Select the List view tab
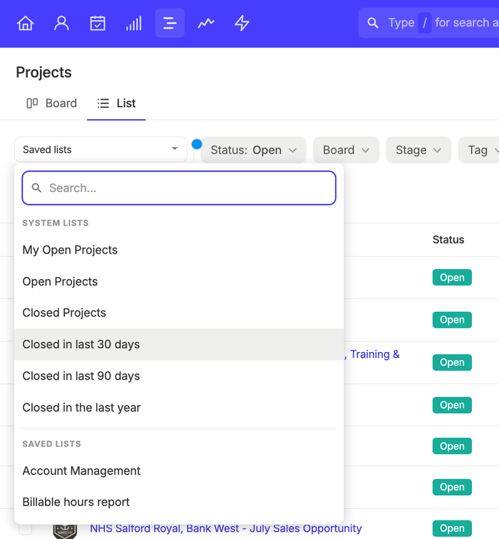 (116, 103)
